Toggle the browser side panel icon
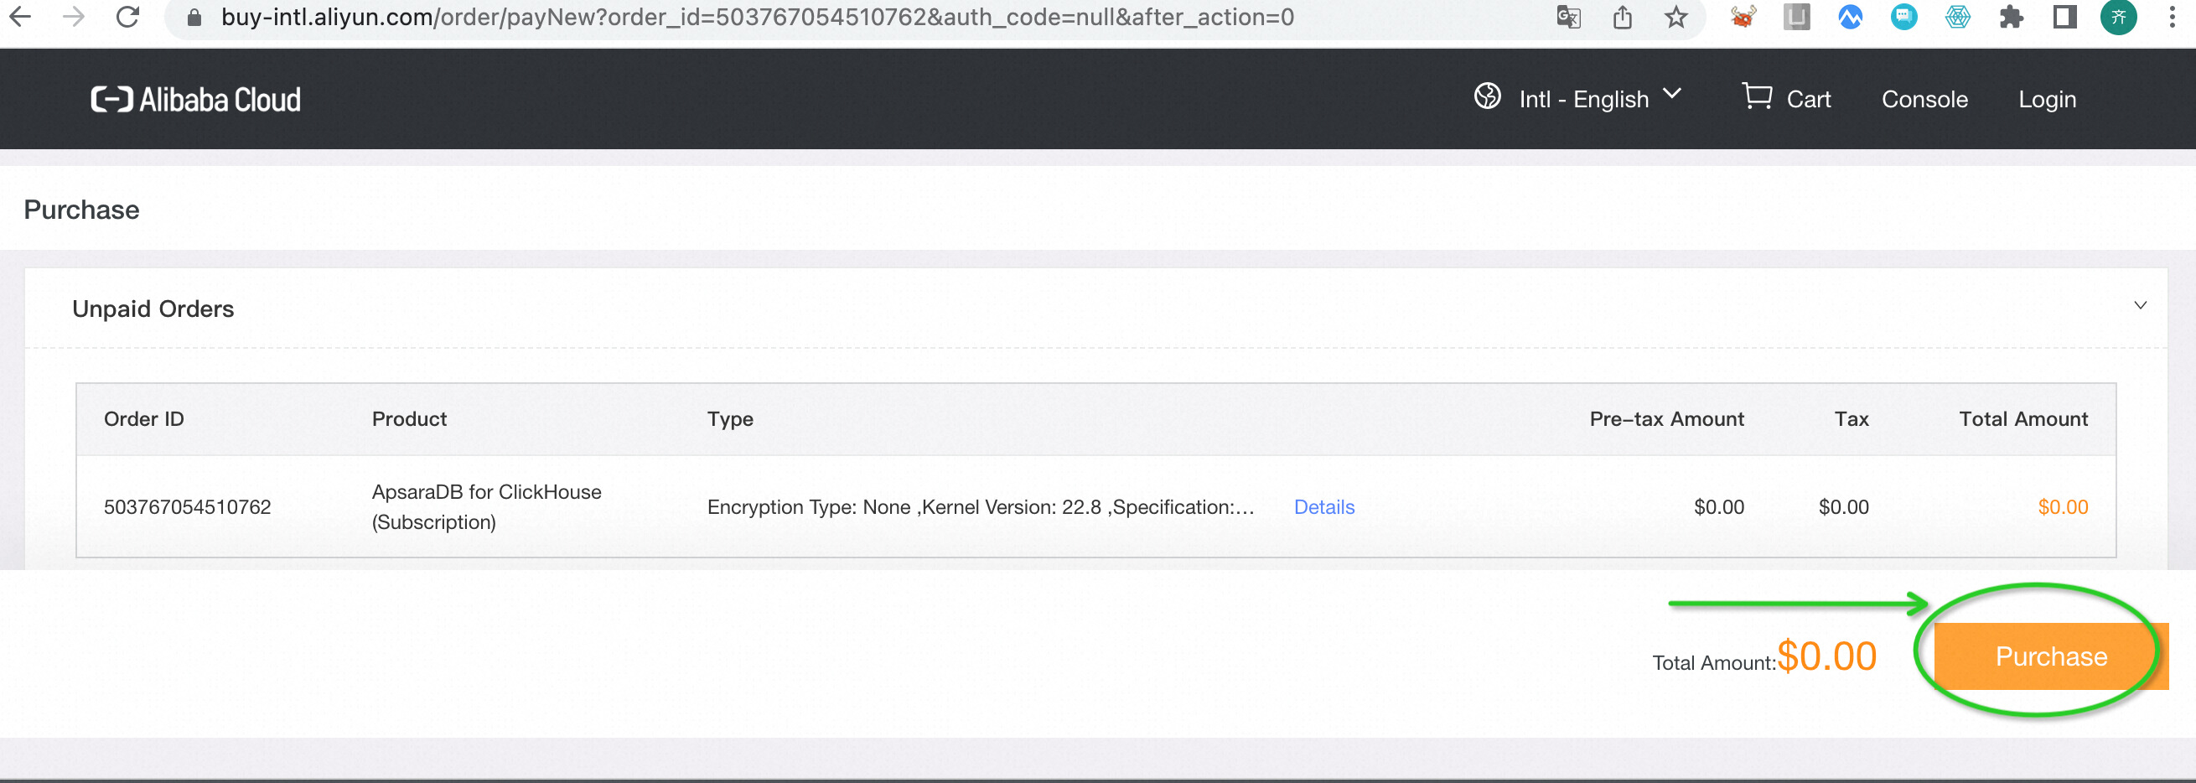This screenshot has height=783, width=2196. (2064, 17)
